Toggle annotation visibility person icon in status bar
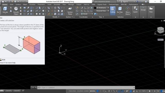The image size is (165, 93). pyautogui.click(x=131, y=91)
